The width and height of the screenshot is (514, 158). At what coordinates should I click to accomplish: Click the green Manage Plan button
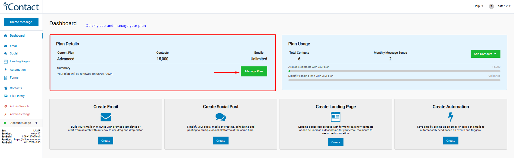tap(254, 71)
